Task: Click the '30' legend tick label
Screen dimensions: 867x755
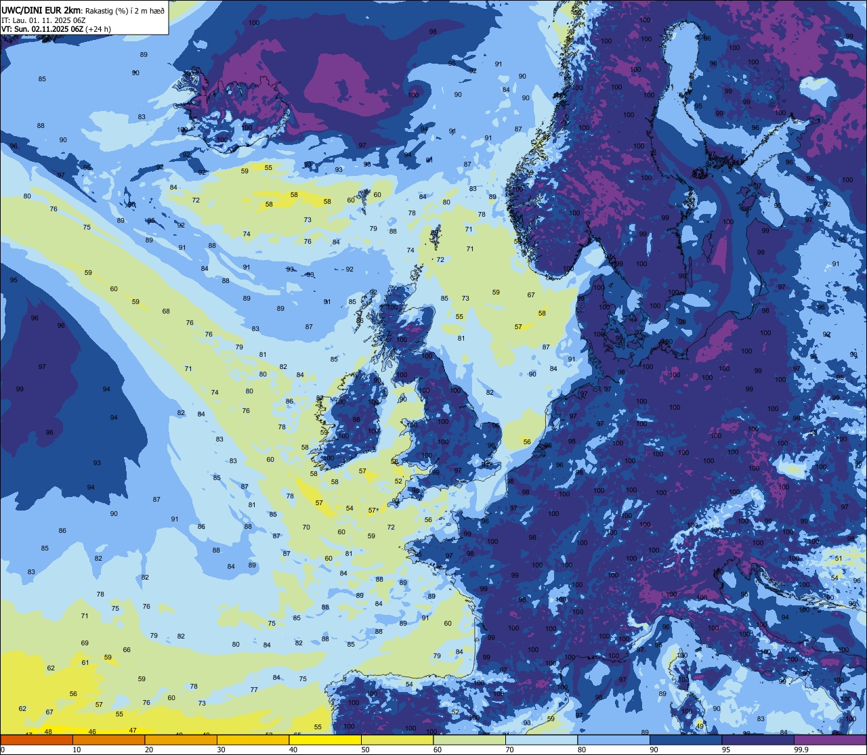Action: (x=221, y=750)
